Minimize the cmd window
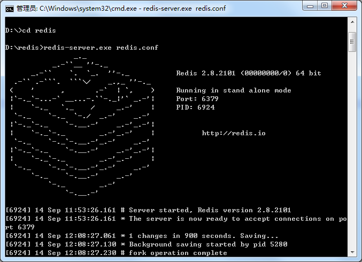Screen dimensions: 362x262 [310, 5]
